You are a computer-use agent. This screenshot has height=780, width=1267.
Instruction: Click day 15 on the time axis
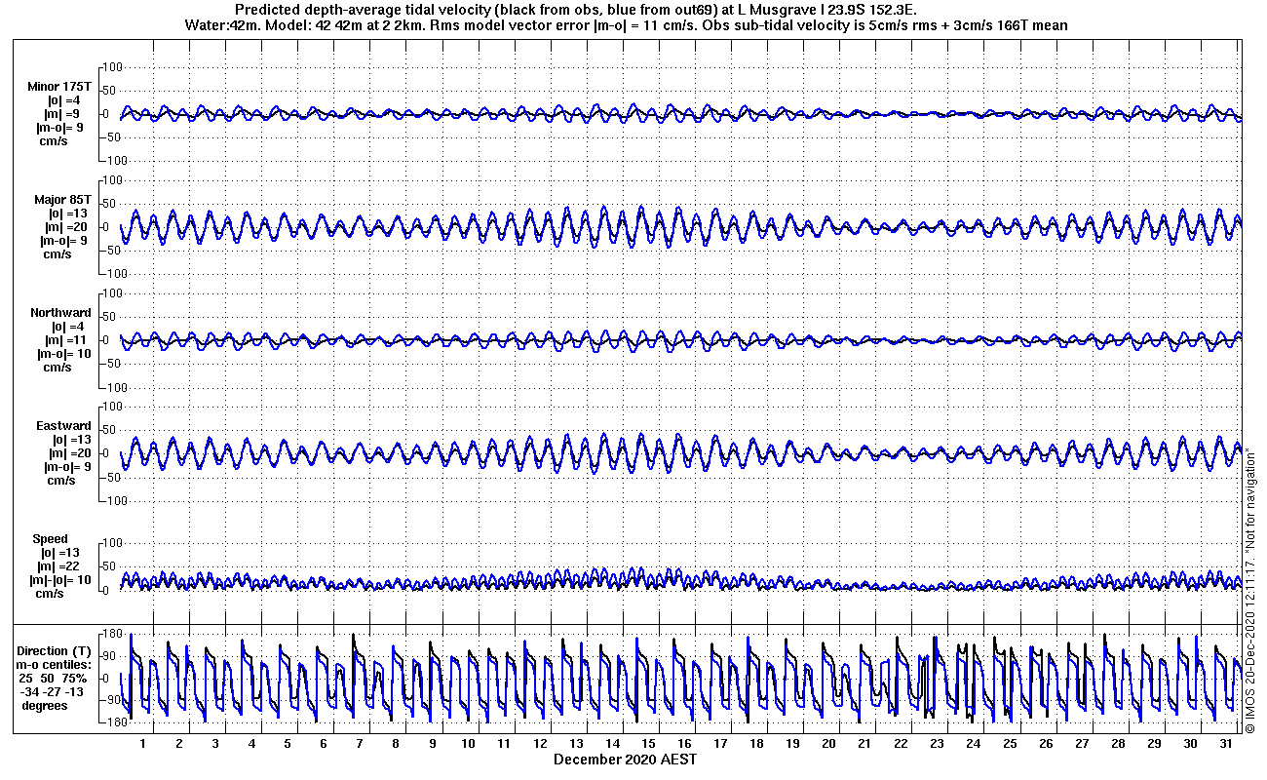[x=648, y=744]
